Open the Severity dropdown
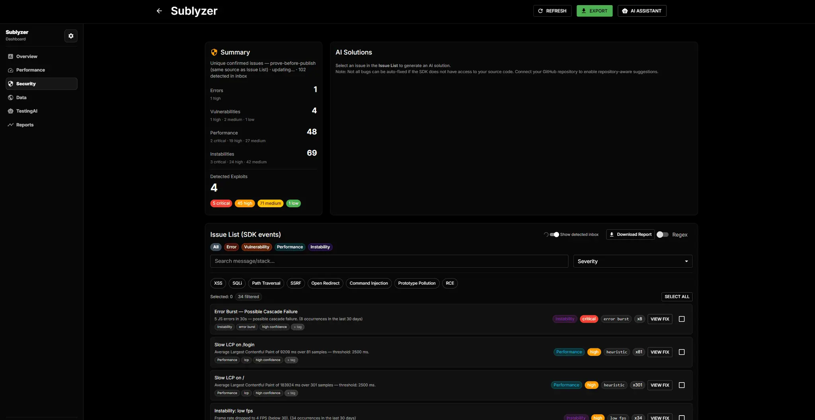815x420 pixels. [x=632, y=261]
